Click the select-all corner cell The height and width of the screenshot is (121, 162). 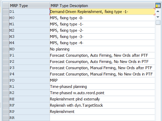[6, 5]
